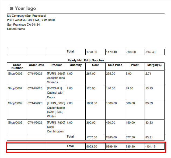The image size is (171, 158).
Task: Click the 'Order Date' column header
Action: (36, 65)
